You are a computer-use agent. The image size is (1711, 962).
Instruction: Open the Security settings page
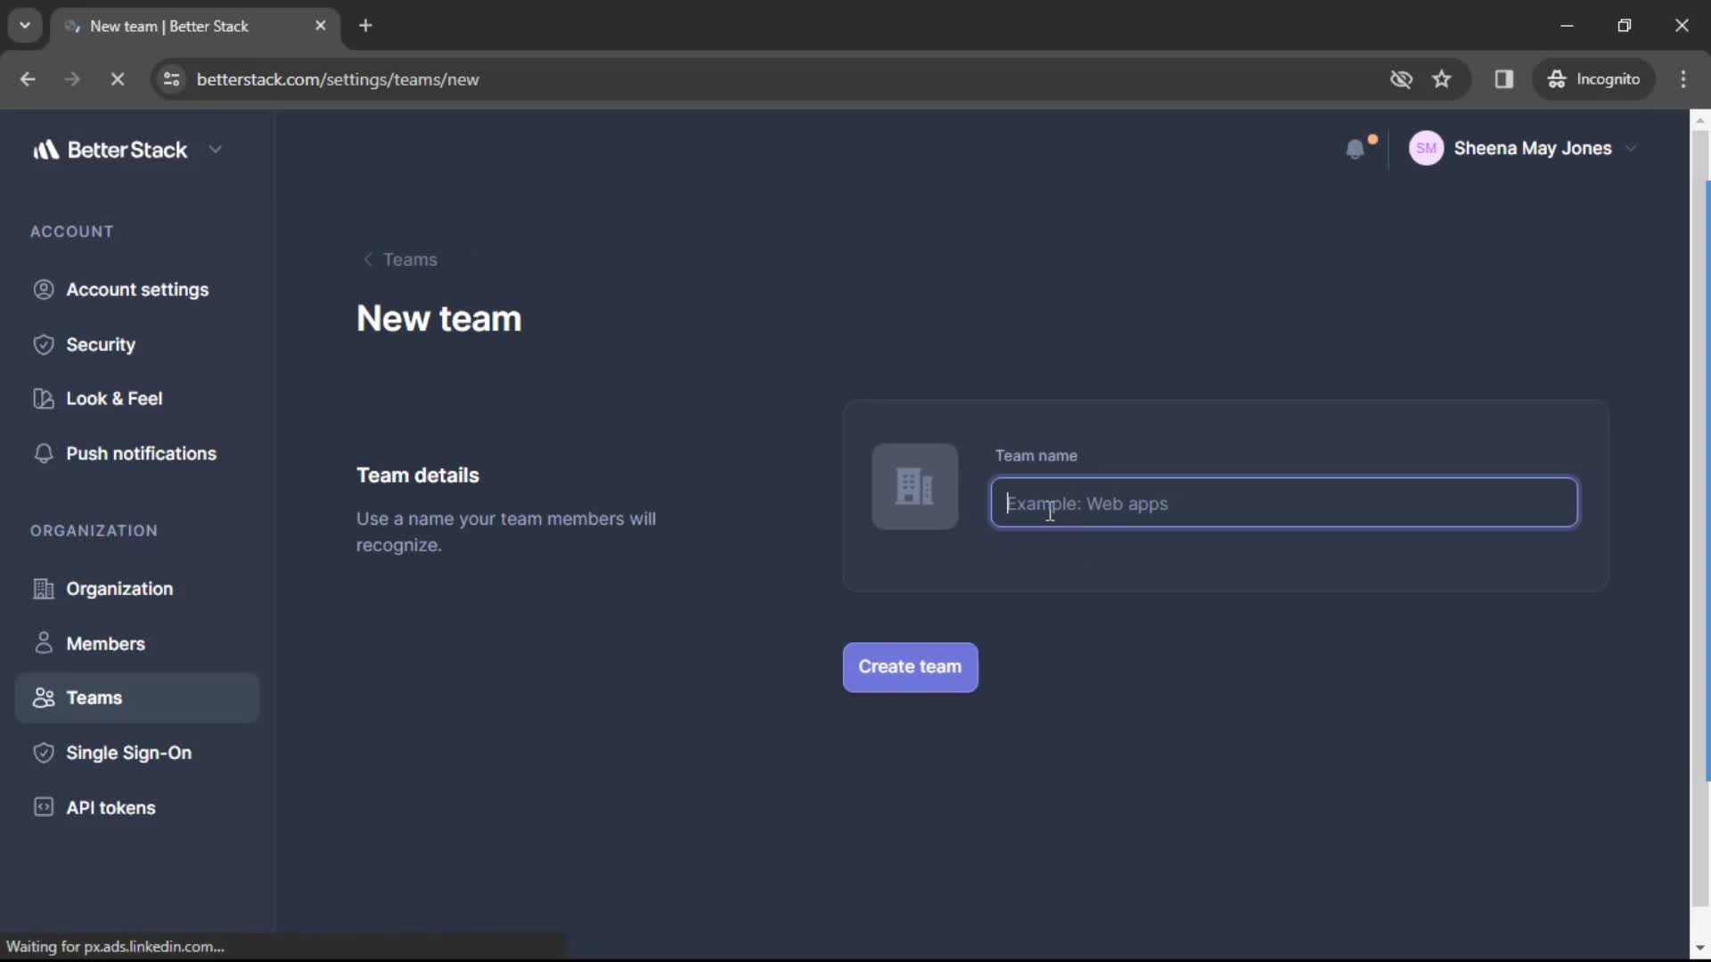coord(136,345)
